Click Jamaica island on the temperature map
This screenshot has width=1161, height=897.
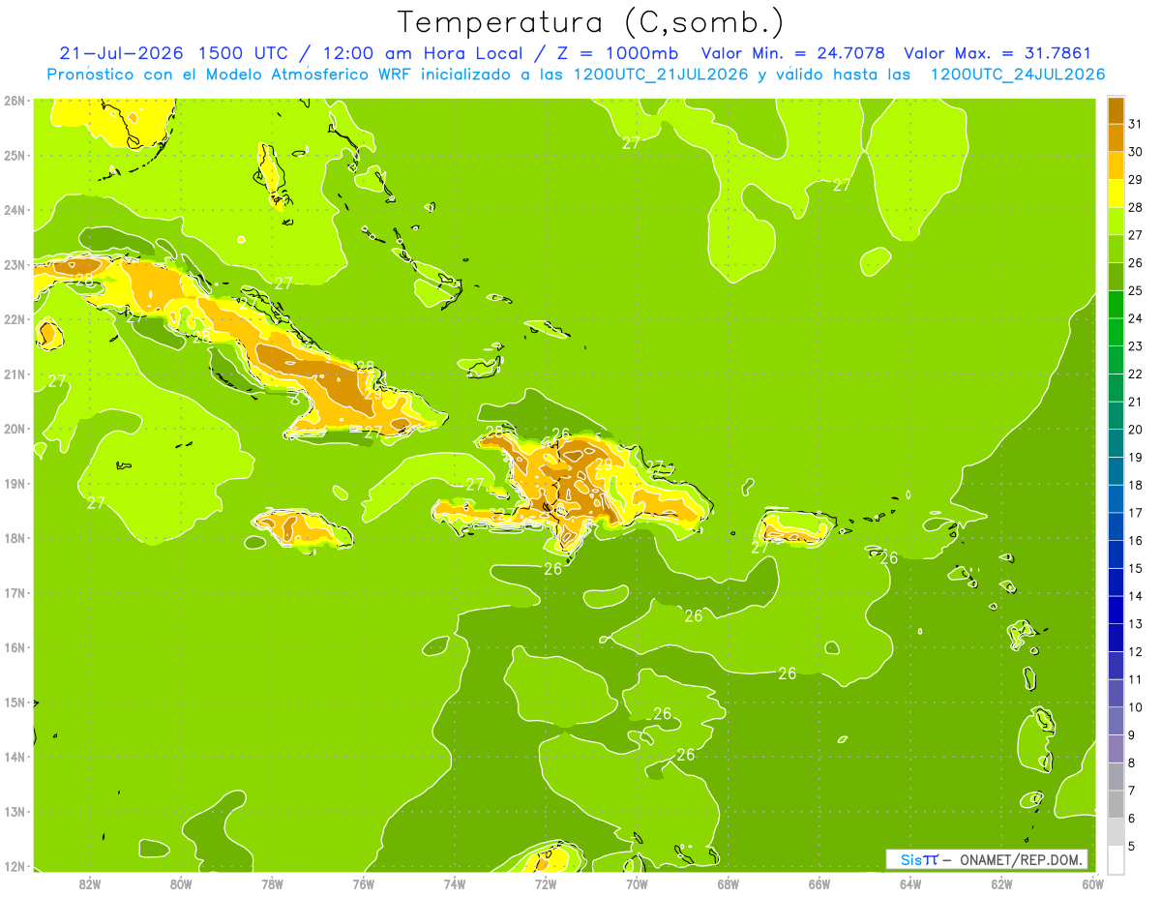tap(303, 528)
